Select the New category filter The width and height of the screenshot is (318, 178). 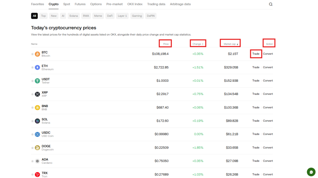54,16
